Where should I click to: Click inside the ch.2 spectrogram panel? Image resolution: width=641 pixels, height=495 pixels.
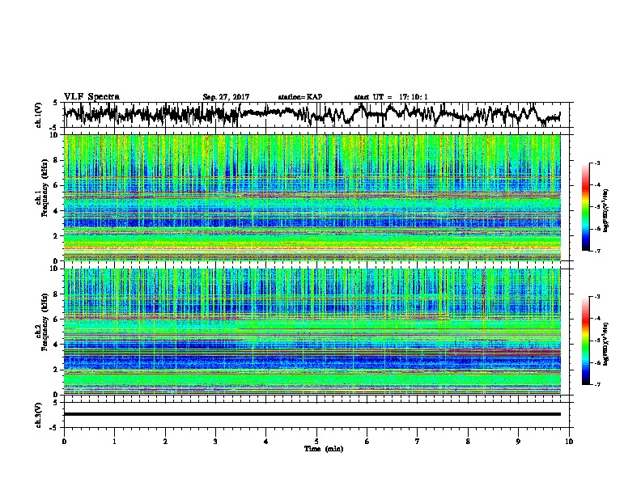[x=312, y=332]
